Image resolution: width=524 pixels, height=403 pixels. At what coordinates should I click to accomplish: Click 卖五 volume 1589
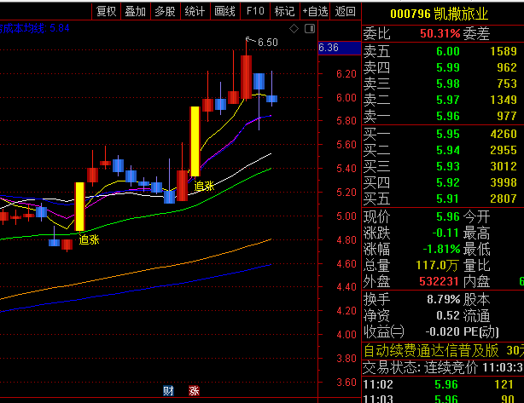point(504,51)
